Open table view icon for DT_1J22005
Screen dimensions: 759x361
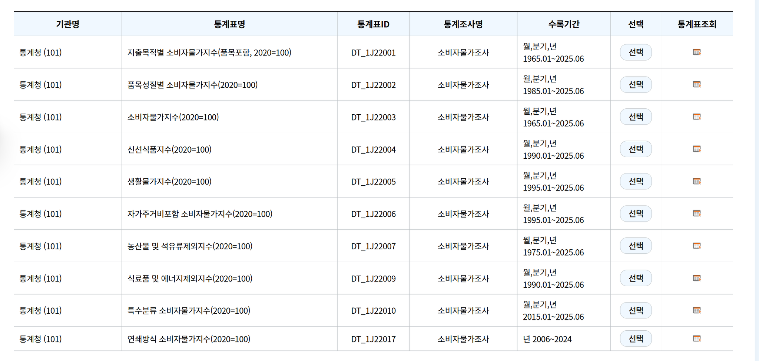[x=697, y=181]
